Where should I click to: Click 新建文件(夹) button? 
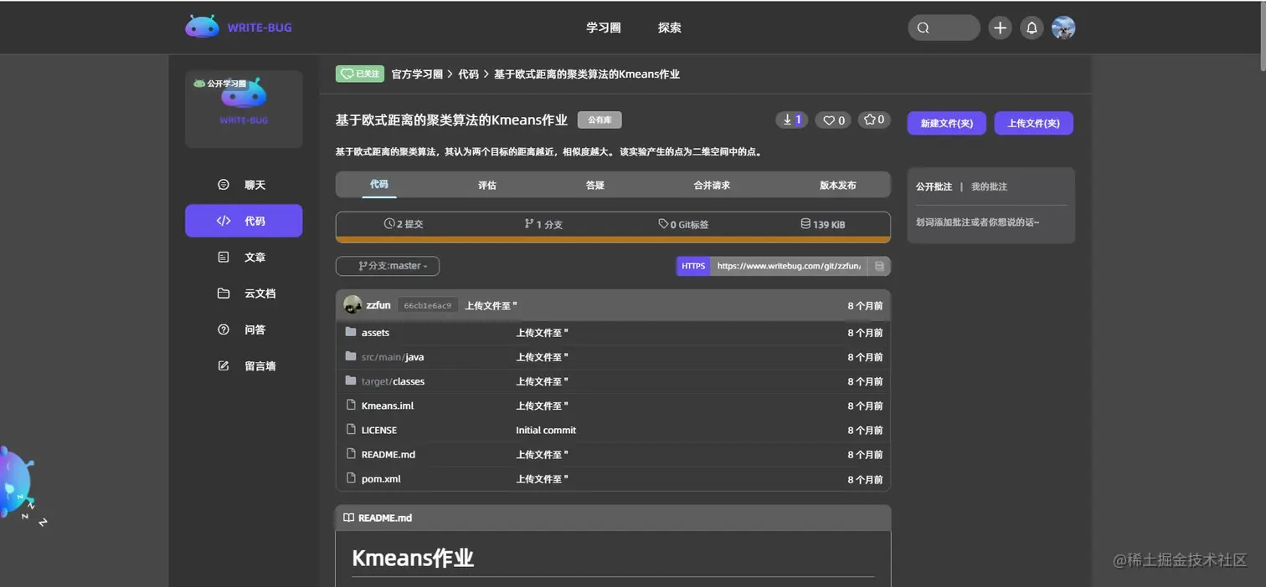pyautogui.click(x=946, y=123)
